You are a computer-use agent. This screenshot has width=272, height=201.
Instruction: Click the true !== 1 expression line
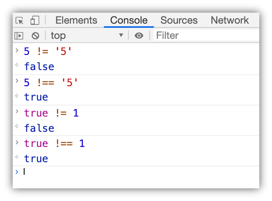tap(54, 144)
